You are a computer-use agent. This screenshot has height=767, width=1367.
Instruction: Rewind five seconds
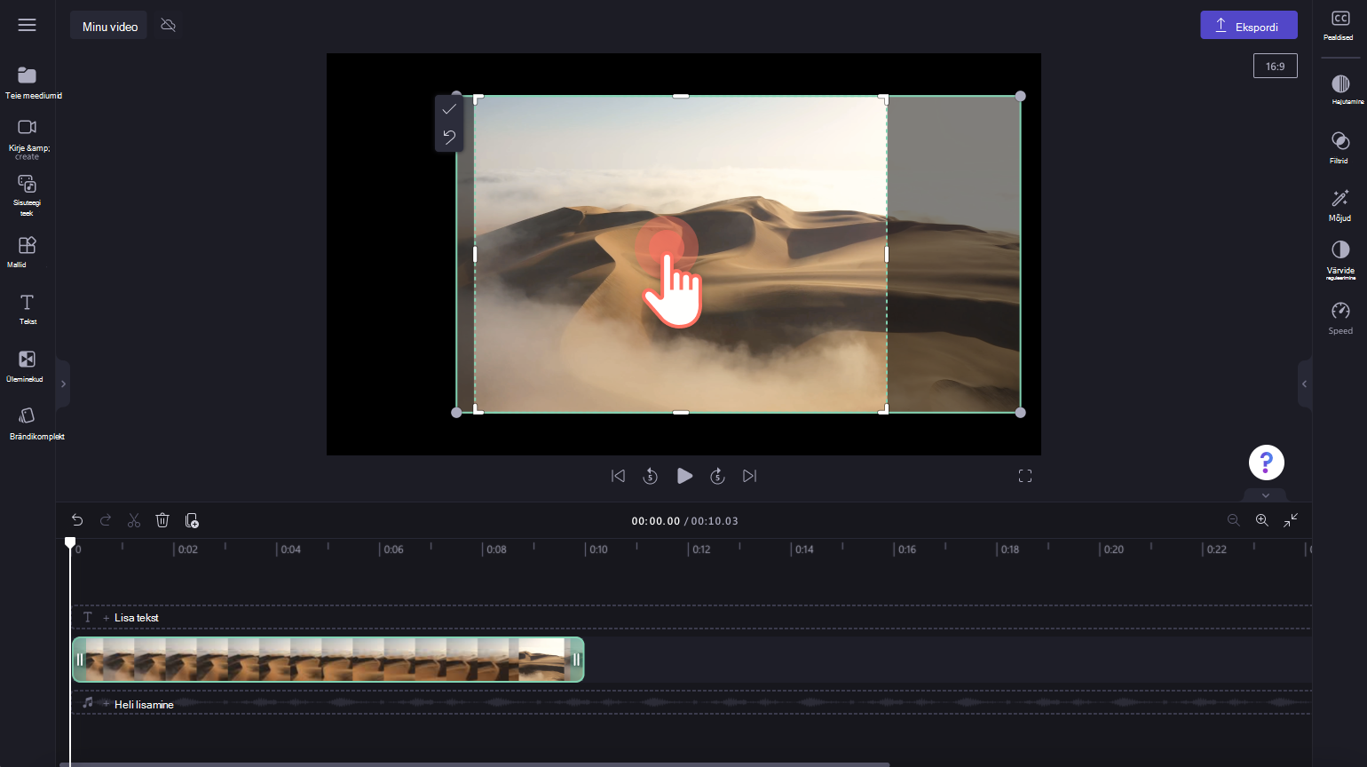point(650,476)
